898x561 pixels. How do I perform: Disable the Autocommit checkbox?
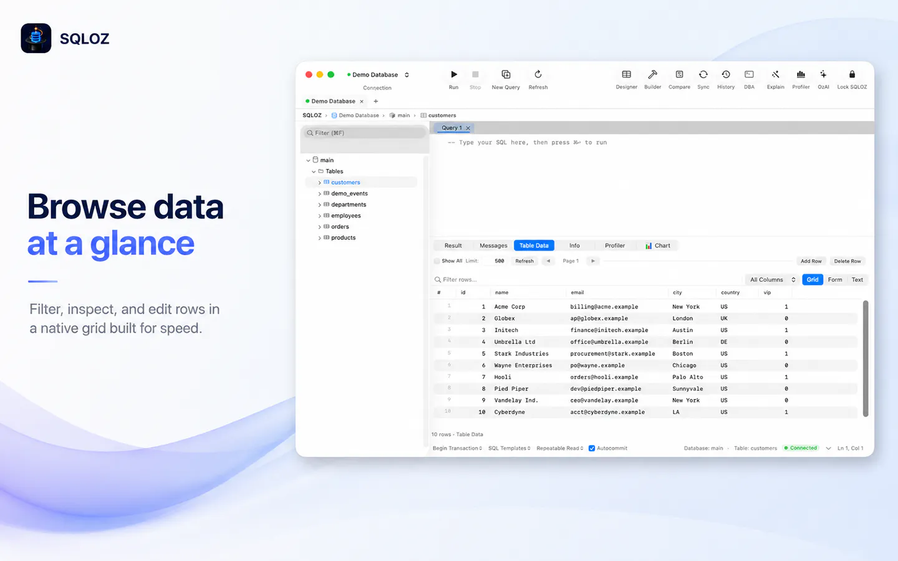click(x=592, y=448)
